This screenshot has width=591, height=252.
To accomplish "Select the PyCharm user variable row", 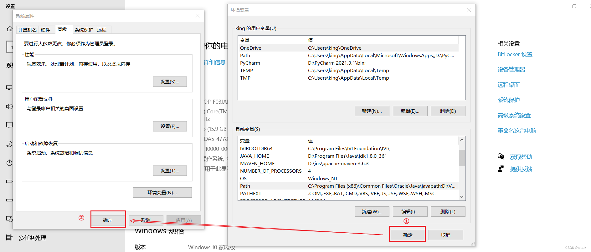I will click(x=348, y=63).
